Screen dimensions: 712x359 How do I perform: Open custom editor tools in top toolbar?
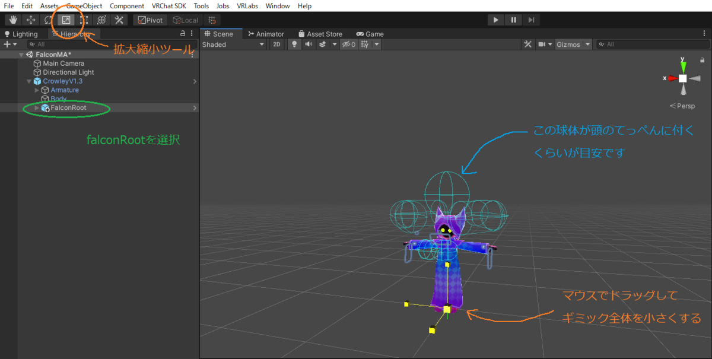coord(119,20)
